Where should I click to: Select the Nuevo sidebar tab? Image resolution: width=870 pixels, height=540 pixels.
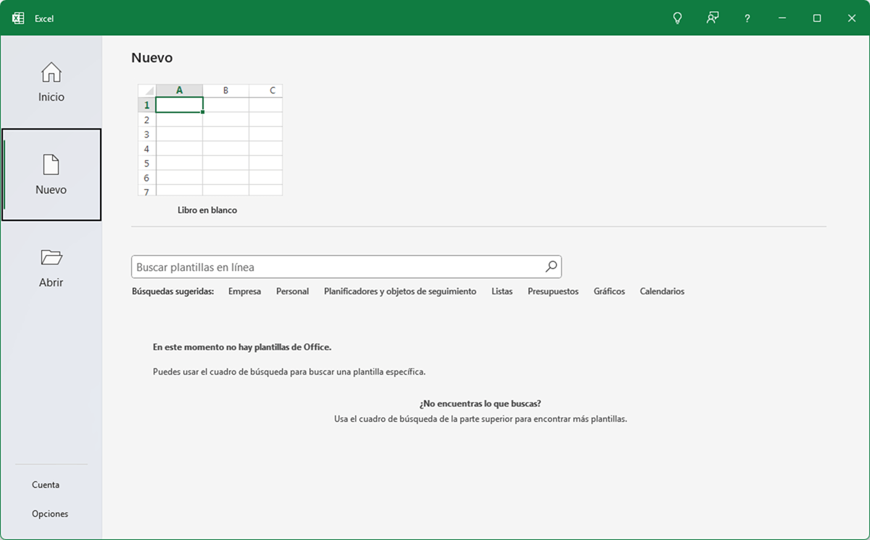pos(51,175)
